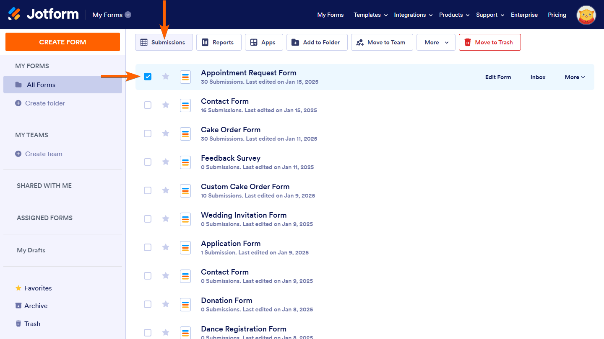The height and width of the screenshot is (339, 604).
Task: Click the '1 Submission. Last edited on Jan 9, 2025' text
Action: (x=255, y=252)
